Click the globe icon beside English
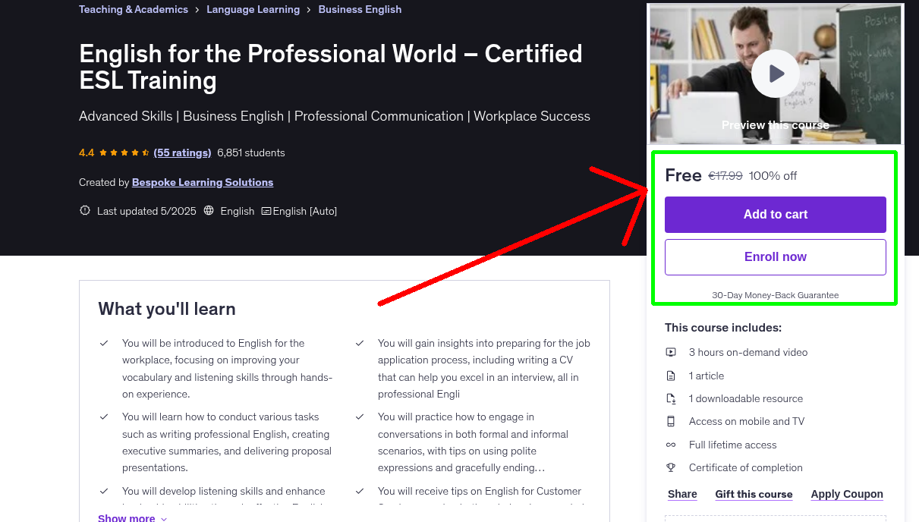Image resolution: width=919 pixels, height=522 pixels. pos(209,210)
